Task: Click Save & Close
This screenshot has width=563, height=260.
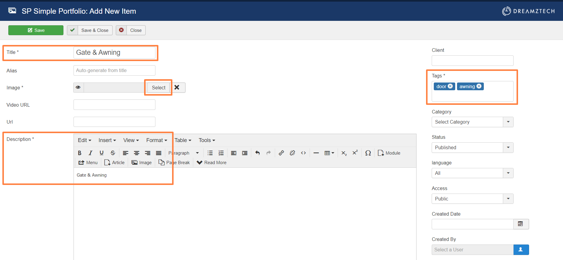Action: (90, 30)
